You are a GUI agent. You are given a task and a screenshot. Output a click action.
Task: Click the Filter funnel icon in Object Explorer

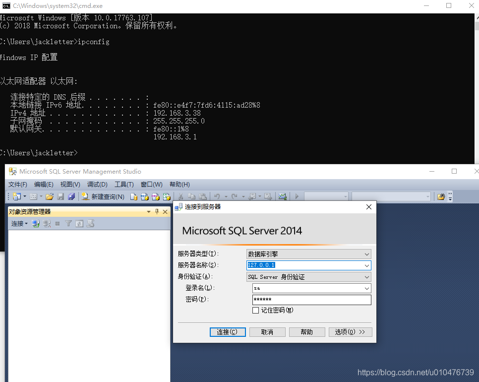tap(68, 224)
